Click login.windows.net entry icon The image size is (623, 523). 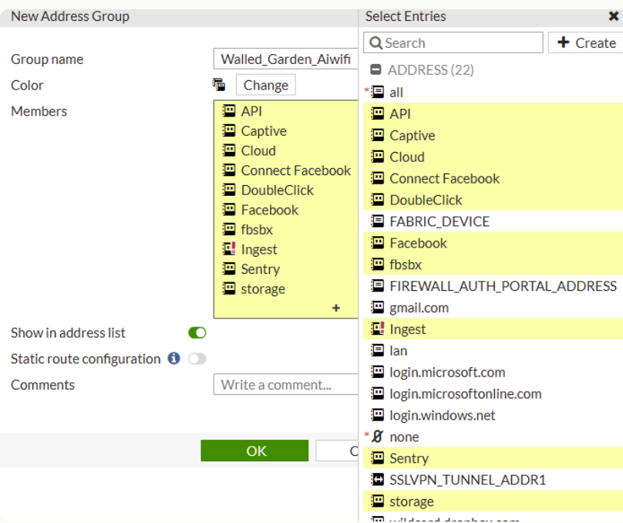click(x=378, y=415)
